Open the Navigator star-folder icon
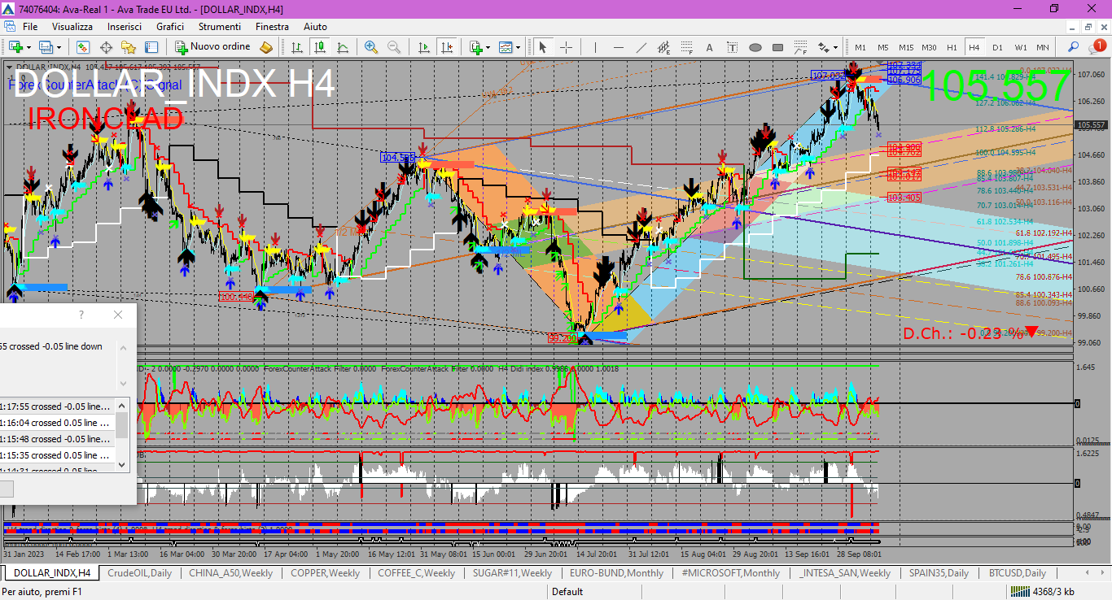This screenshot has width=1112, height=600. pos(129,47)
